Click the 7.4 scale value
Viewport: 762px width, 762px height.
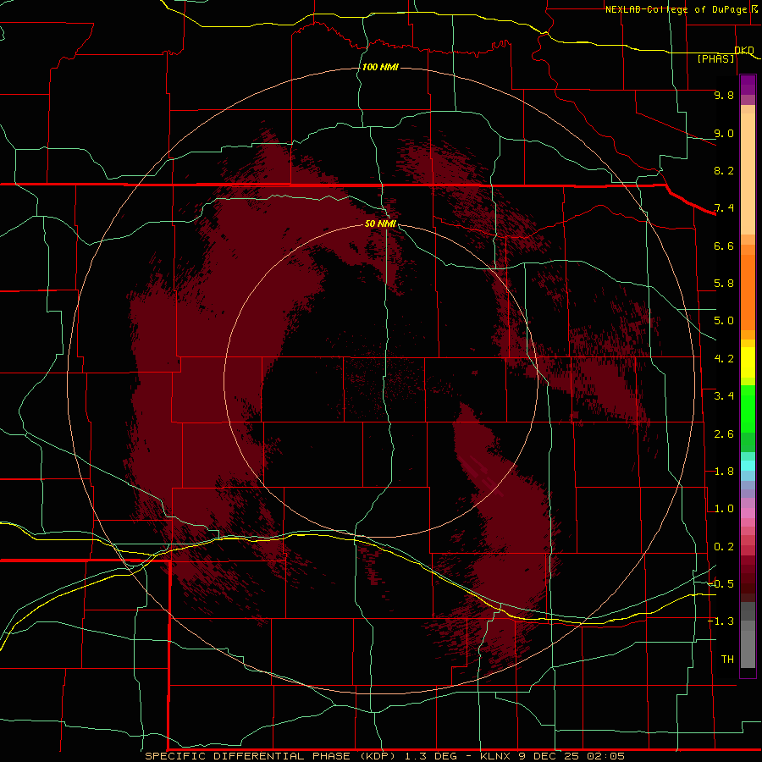(724, 208)
